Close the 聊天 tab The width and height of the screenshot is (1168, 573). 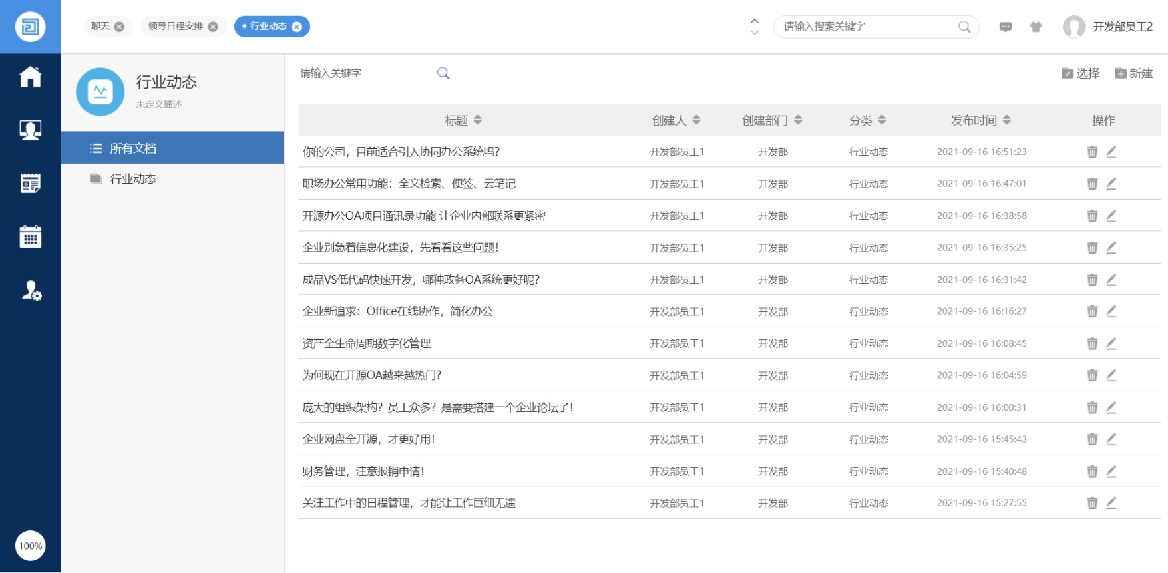(119, 27)
